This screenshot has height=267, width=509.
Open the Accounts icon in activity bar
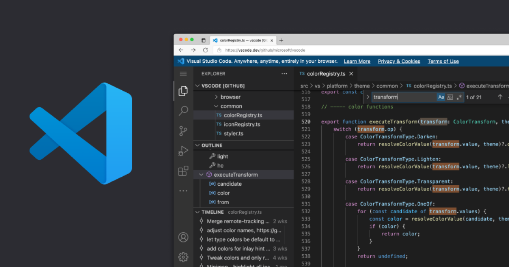pos(183,237)
